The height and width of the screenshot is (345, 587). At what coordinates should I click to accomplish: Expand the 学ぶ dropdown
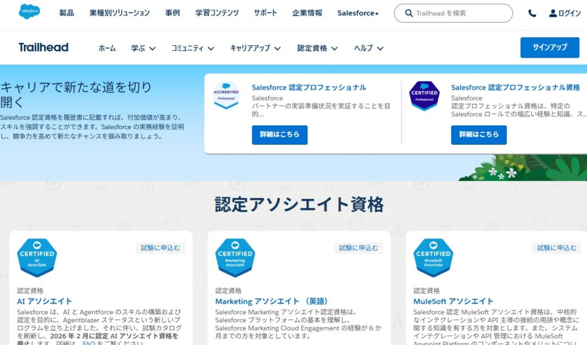click(143, 48)
